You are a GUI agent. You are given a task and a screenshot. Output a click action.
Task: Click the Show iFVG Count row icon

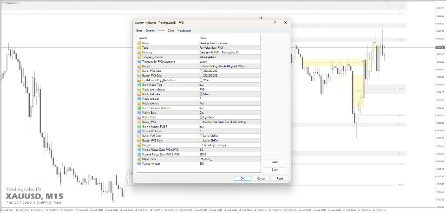click(139, 131)
